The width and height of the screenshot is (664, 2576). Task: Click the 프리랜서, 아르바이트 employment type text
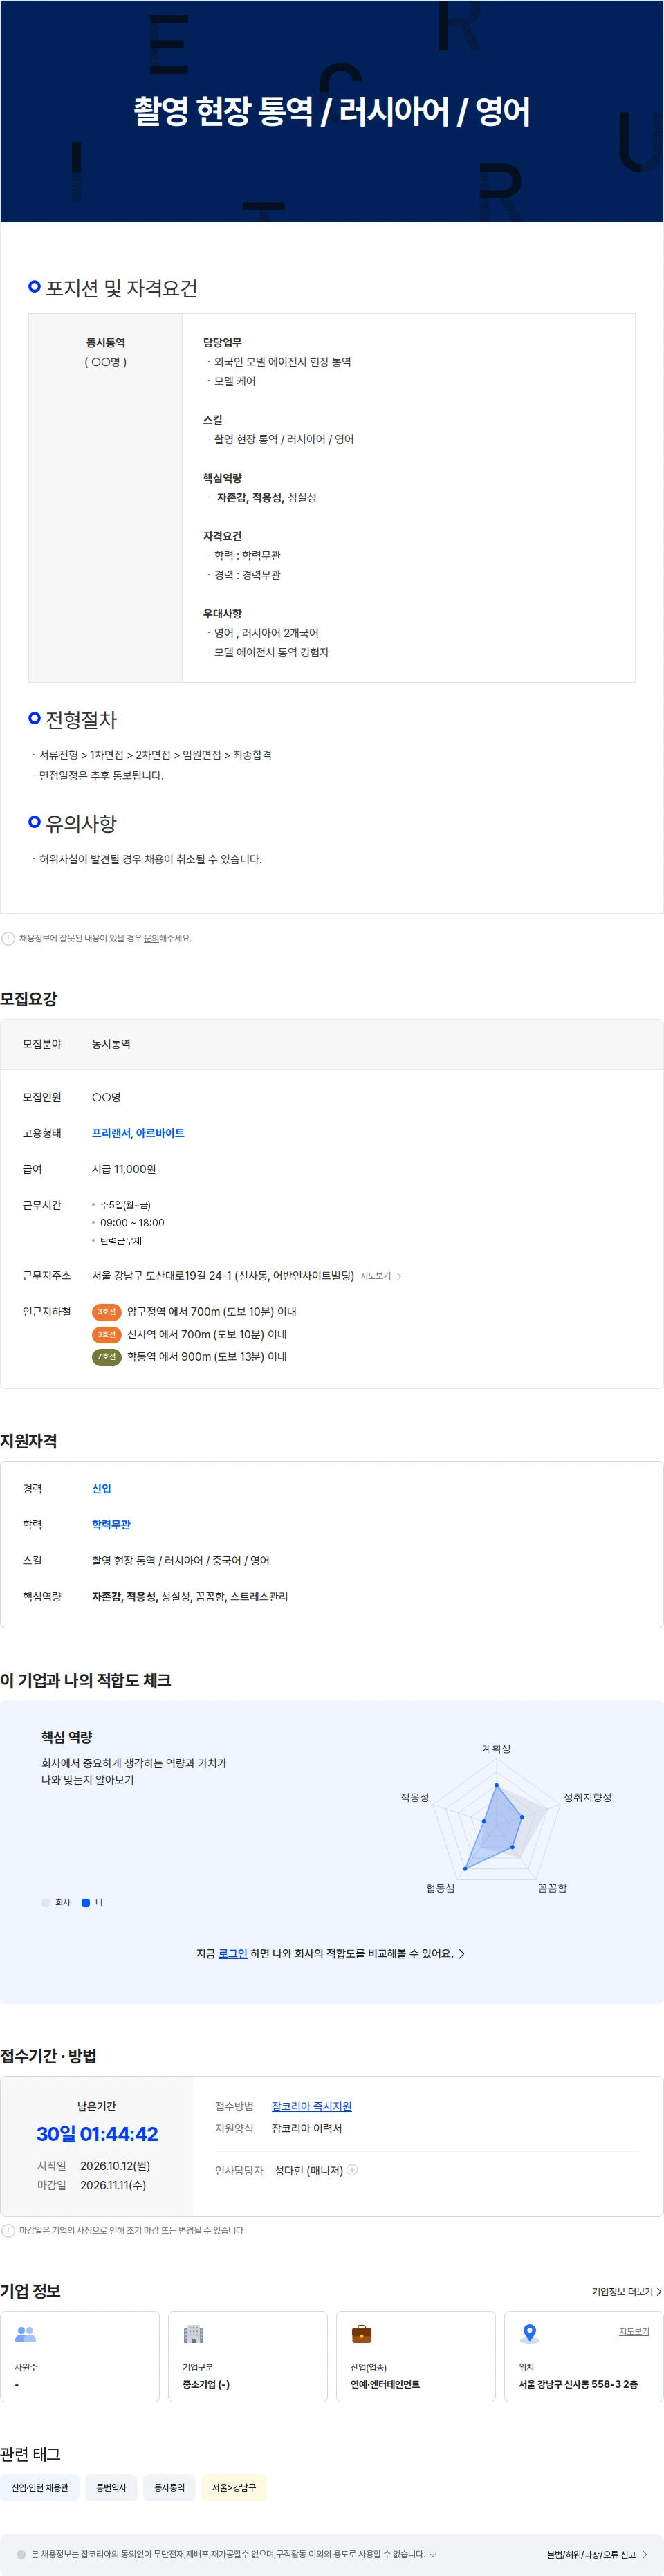(138, 1133)
